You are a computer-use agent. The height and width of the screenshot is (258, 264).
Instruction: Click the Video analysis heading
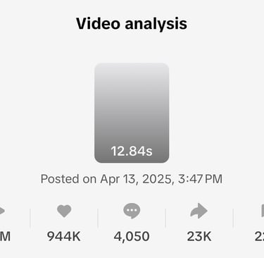click(132, 24)
